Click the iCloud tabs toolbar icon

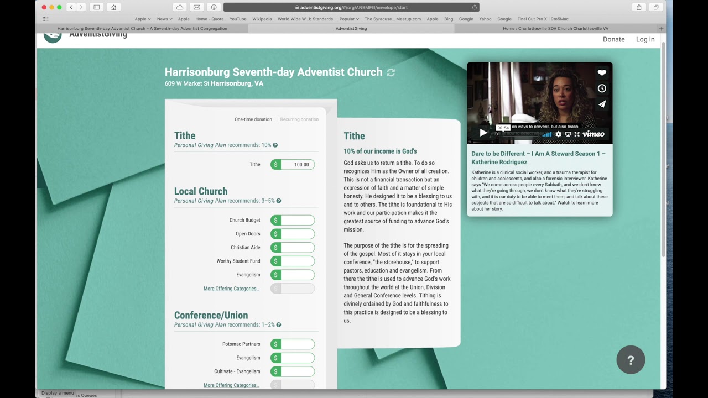click(x=180, y=7)
